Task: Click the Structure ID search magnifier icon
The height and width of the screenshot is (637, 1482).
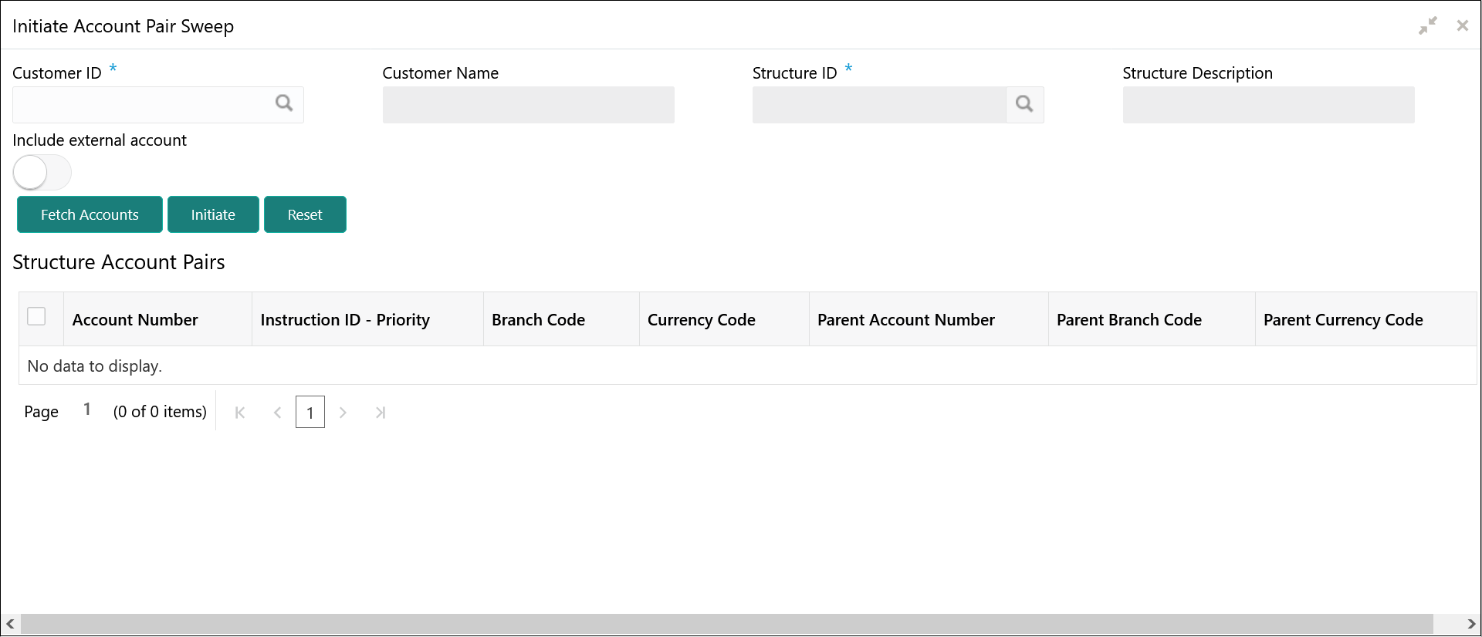Action: pos(1024,104)
